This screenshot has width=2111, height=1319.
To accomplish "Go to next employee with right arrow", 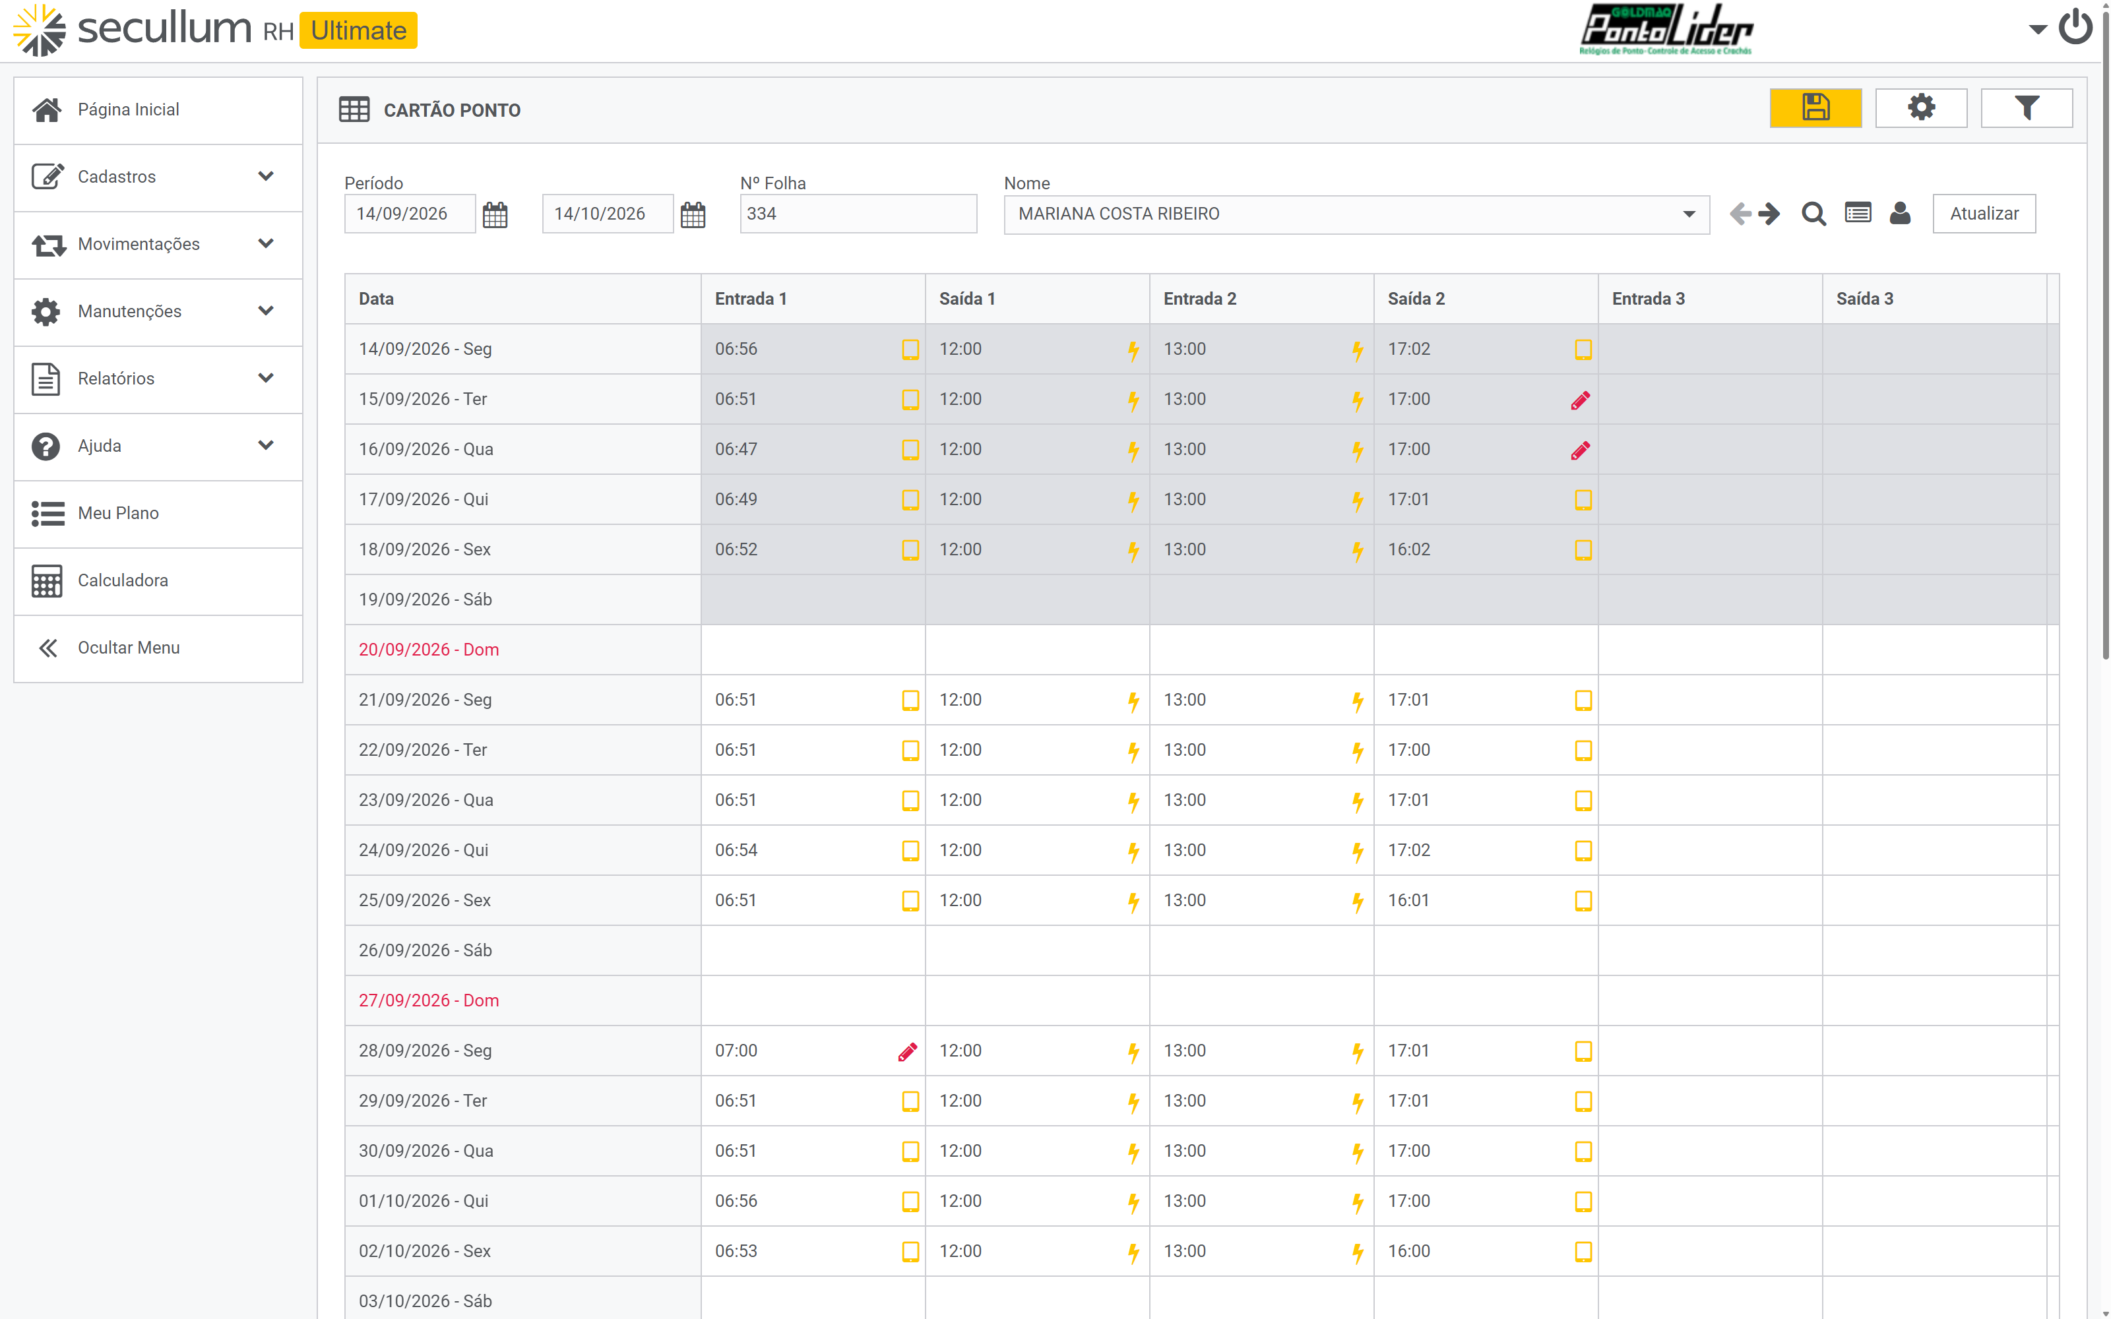I will 1769,214.
